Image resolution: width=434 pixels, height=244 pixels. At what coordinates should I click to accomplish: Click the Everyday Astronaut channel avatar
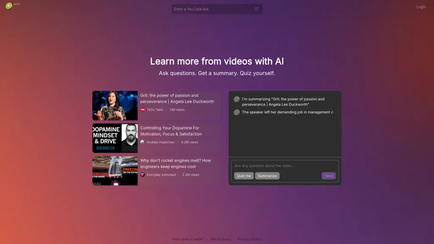(x=142, y=175)
